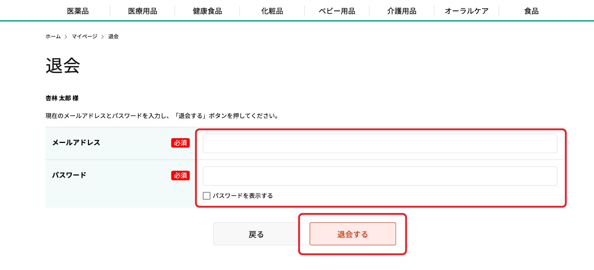Select the 食品 category
The image size is (594, 270).
531,11
